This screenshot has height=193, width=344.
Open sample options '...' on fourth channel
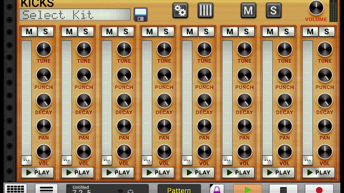147,160
